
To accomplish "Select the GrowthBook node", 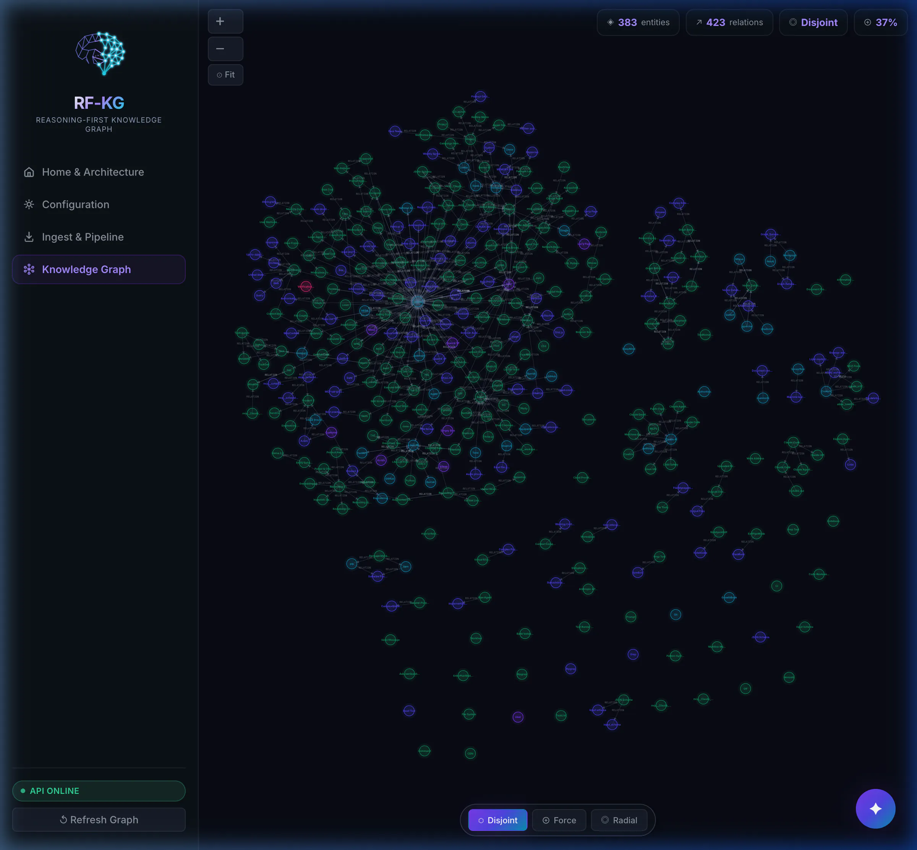I will [x=729, y=598].
